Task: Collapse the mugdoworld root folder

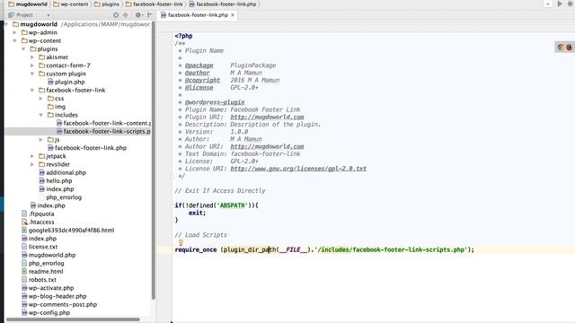Action: tap(6, 24)
